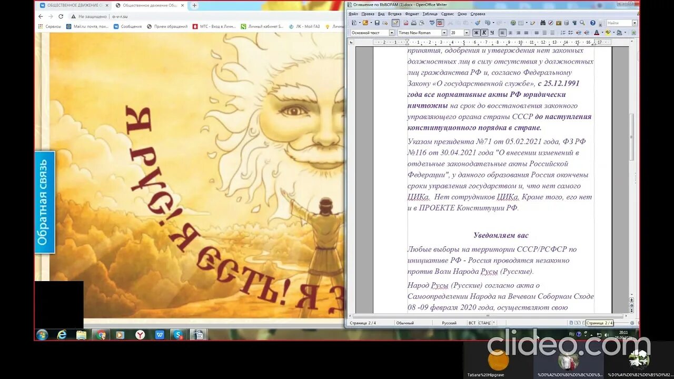This screenshot has width=674, height=379.
Task: Apply paragraph background color button
Action: [619, 33]
